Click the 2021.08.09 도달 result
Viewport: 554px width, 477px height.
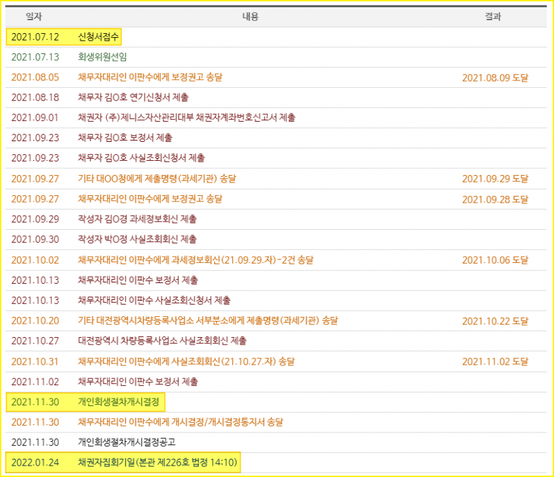[x=495, y=78]
